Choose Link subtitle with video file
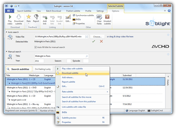This screenshot has width=176, height=128. (x=83, y=107)
